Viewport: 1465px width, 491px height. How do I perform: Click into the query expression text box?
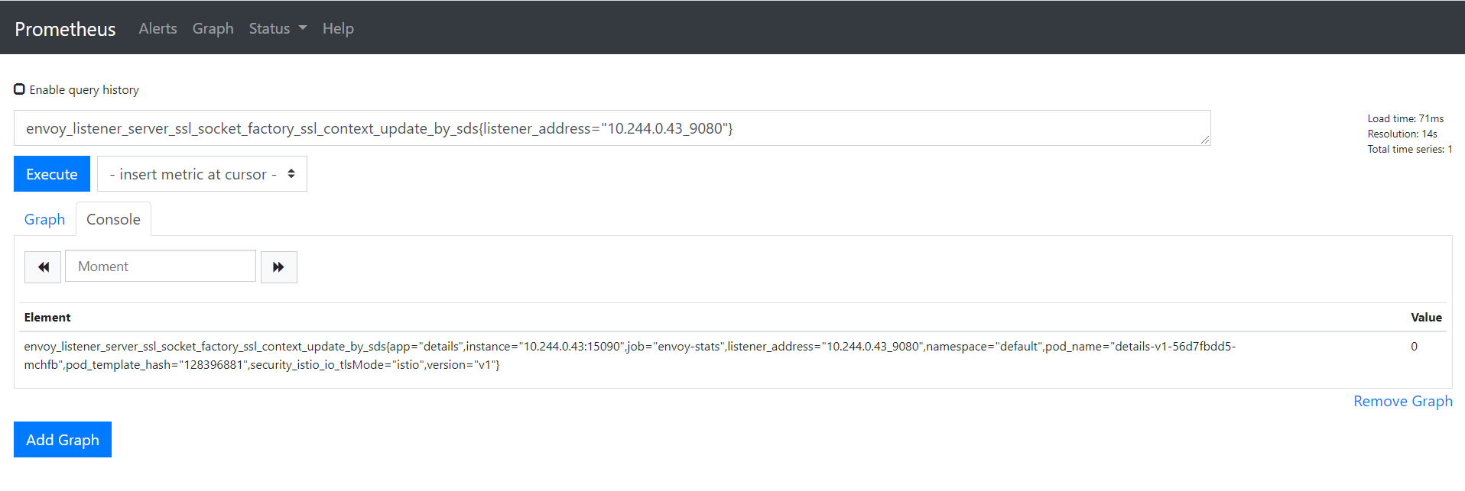click(612, 128)
